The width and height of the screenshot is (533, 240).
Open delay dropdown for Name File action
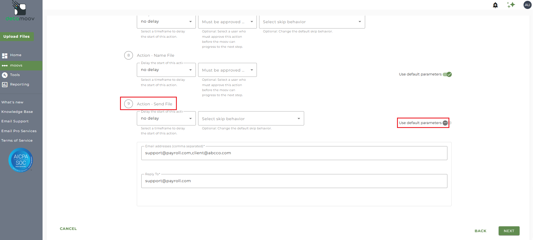tap(166, 70)
